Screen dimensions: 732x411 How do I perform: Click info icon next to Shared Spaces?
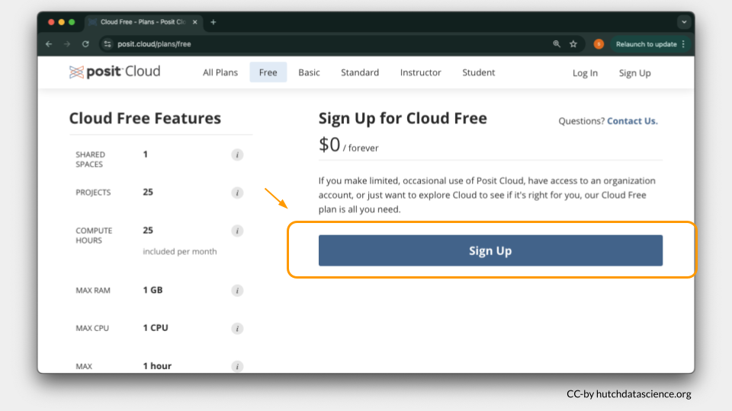coord(237,155)
